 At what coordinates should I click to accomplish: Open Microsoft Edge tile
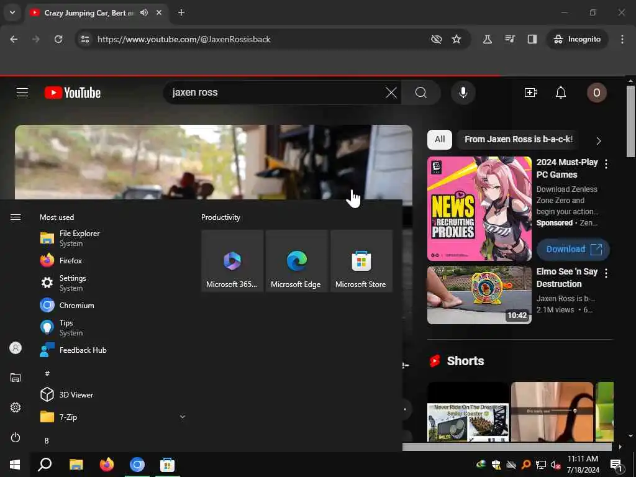point(296,260)
